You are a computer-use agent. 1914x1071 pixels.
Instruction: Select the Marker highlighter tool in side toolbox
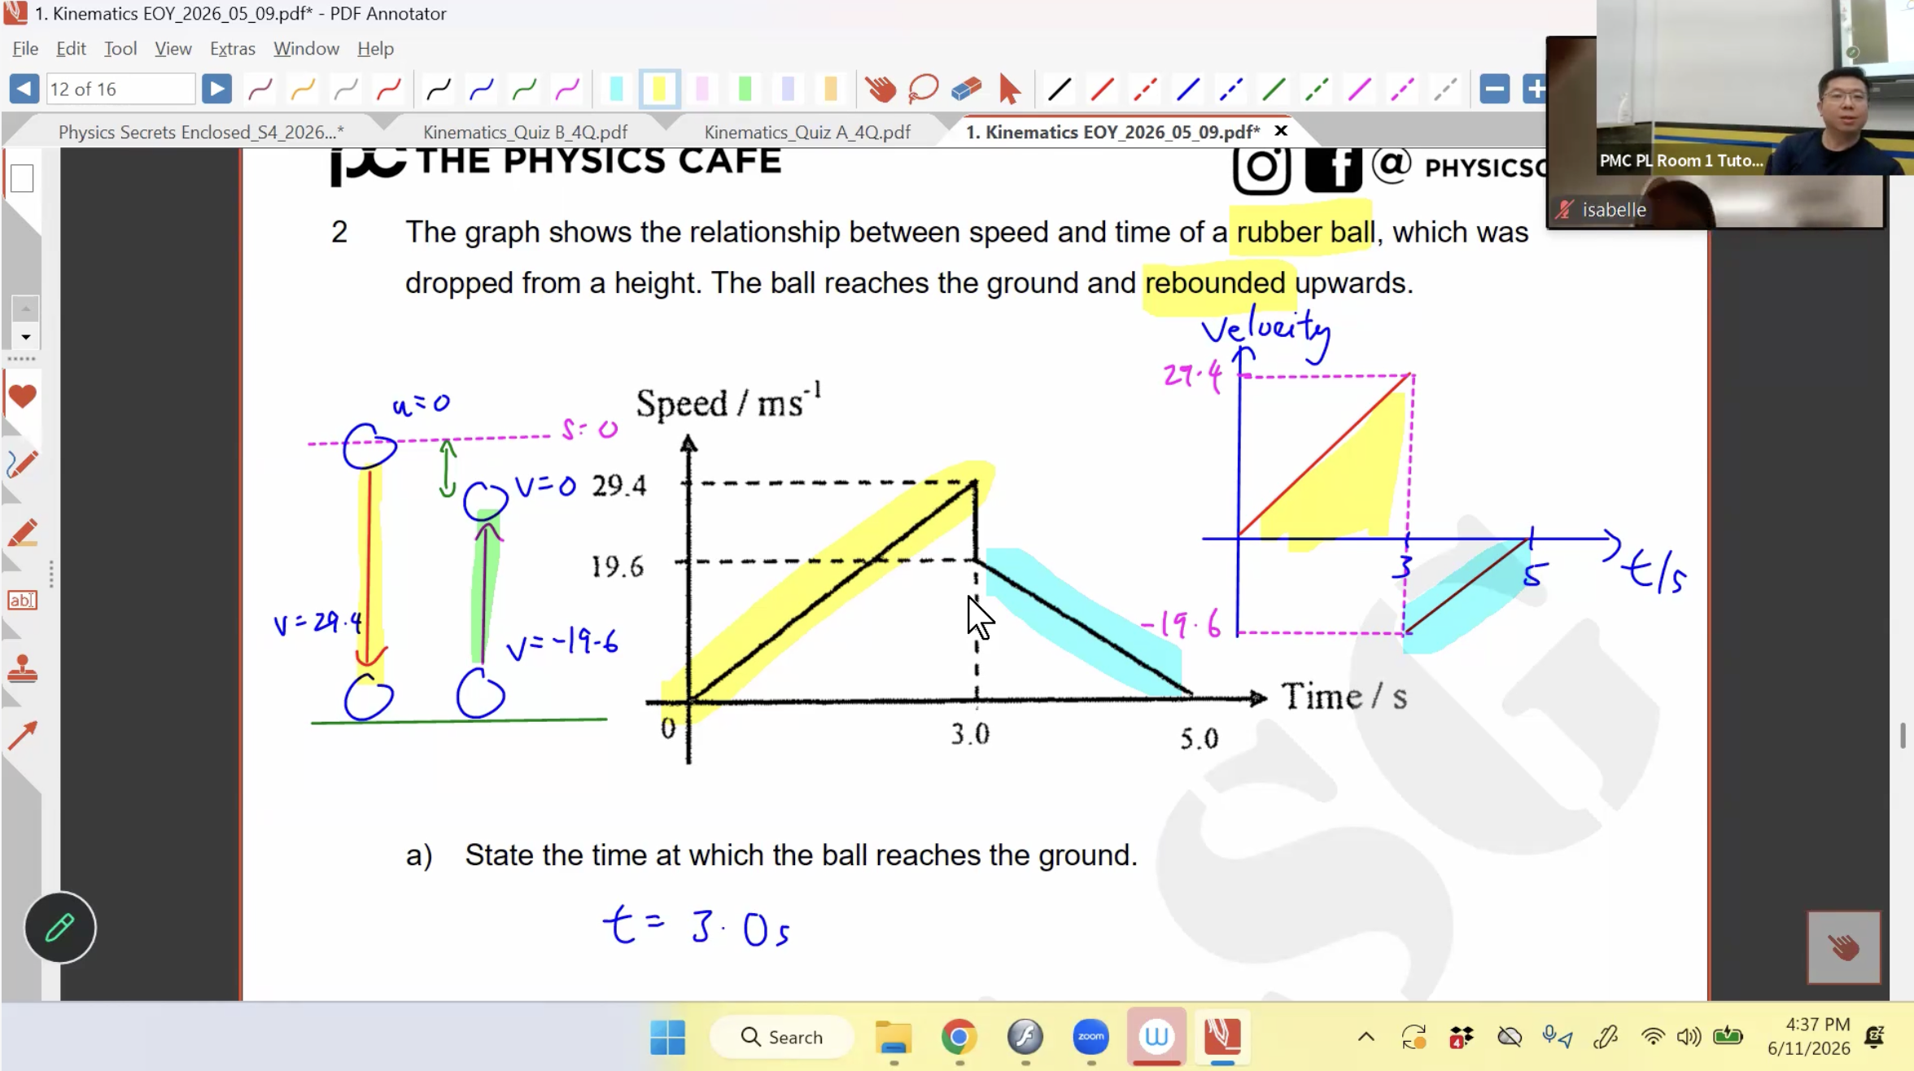[22, 533]
